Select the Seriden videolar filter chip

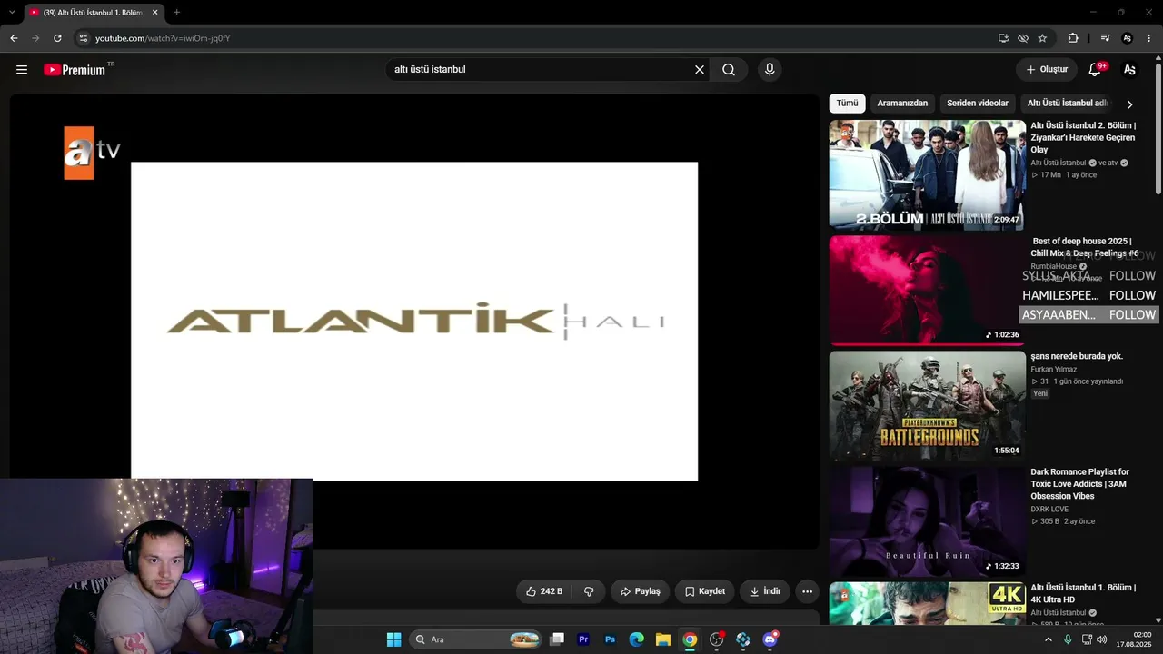click(978, 104)
